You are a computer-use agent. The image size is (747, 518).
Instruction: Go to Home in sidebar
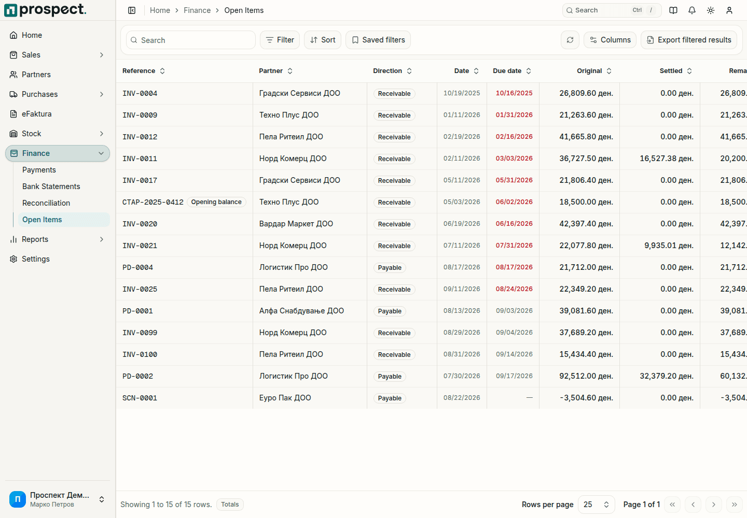[x=58, y=35]
